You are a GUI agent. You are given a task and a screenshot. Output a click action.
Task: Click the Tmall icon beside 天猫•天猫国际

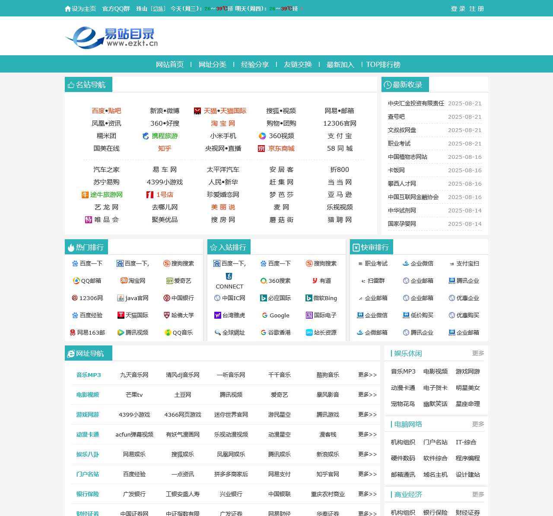point(197,111)
